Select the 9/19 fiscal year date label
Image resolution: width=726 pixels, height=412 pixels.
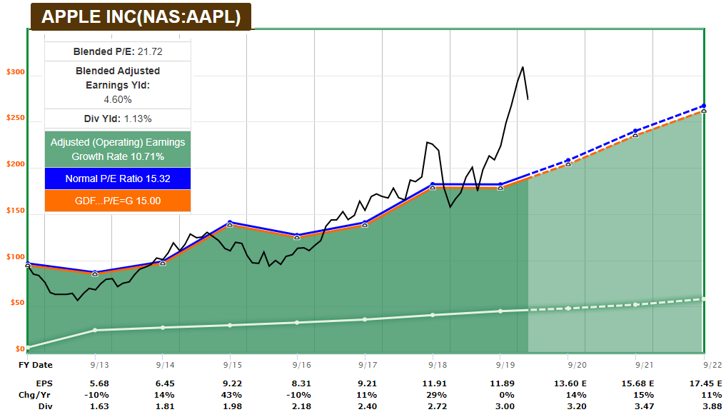point(505,365)
